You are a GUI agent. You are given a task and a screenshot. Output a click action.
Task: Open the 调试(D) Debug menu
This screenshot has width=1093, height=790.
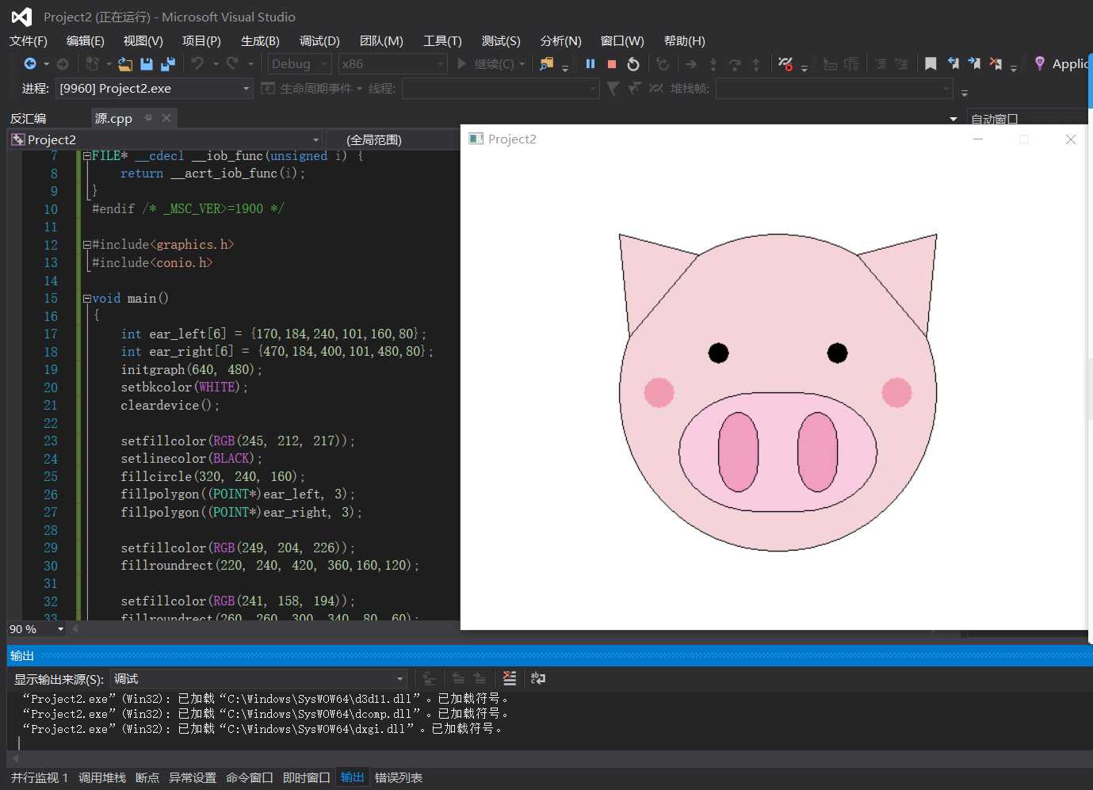319,41
